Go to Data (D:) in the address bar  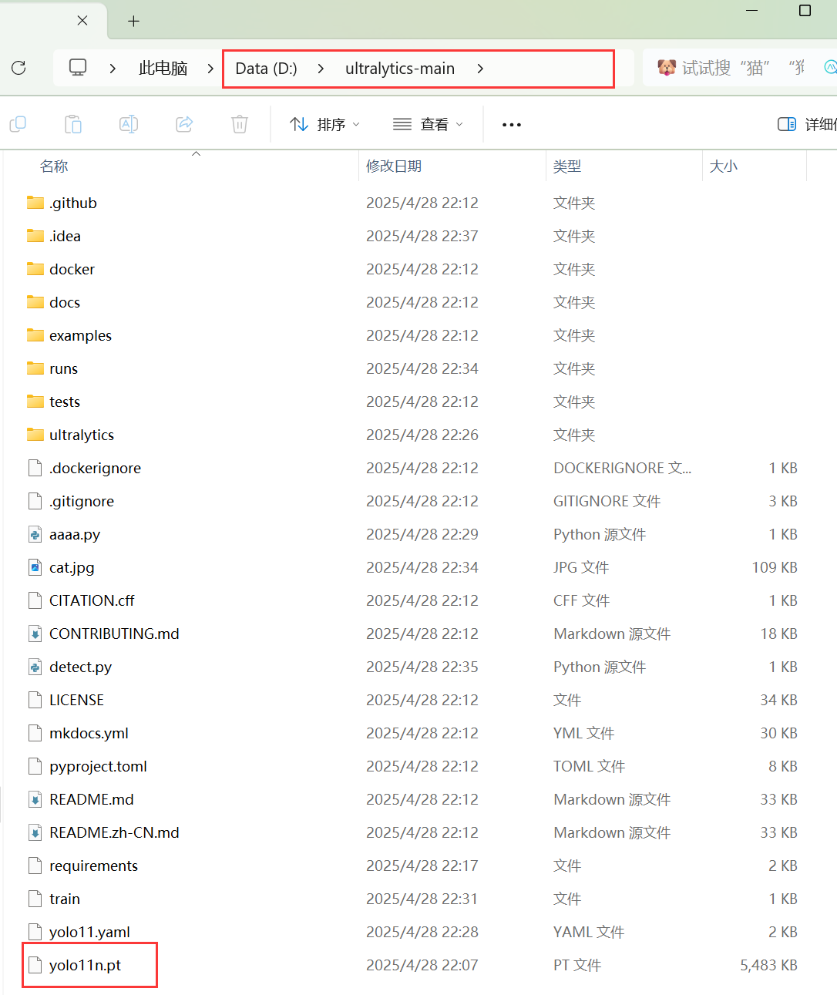click(x=266, y=68)
